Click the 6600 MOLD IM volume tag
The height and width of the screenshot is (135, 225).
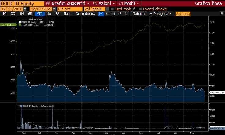point(217,128)
